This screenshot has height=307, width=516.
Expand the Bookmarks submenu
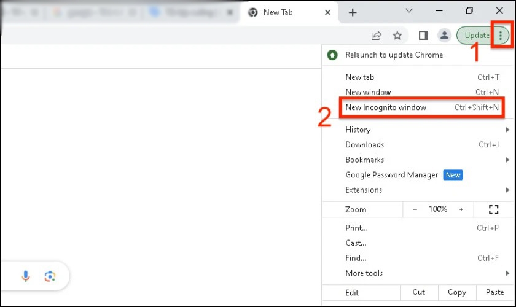tap(418, 160)
